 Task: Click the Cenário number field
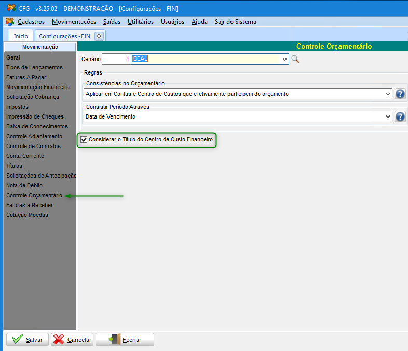click(116, 59)
